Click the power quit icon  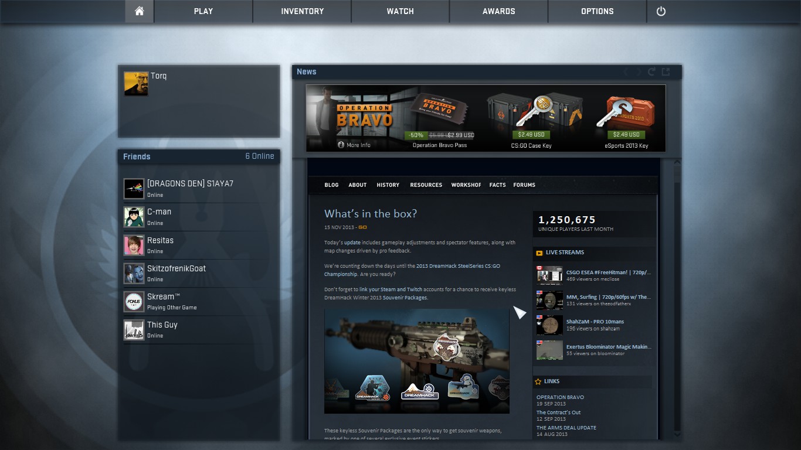[661, 11]
